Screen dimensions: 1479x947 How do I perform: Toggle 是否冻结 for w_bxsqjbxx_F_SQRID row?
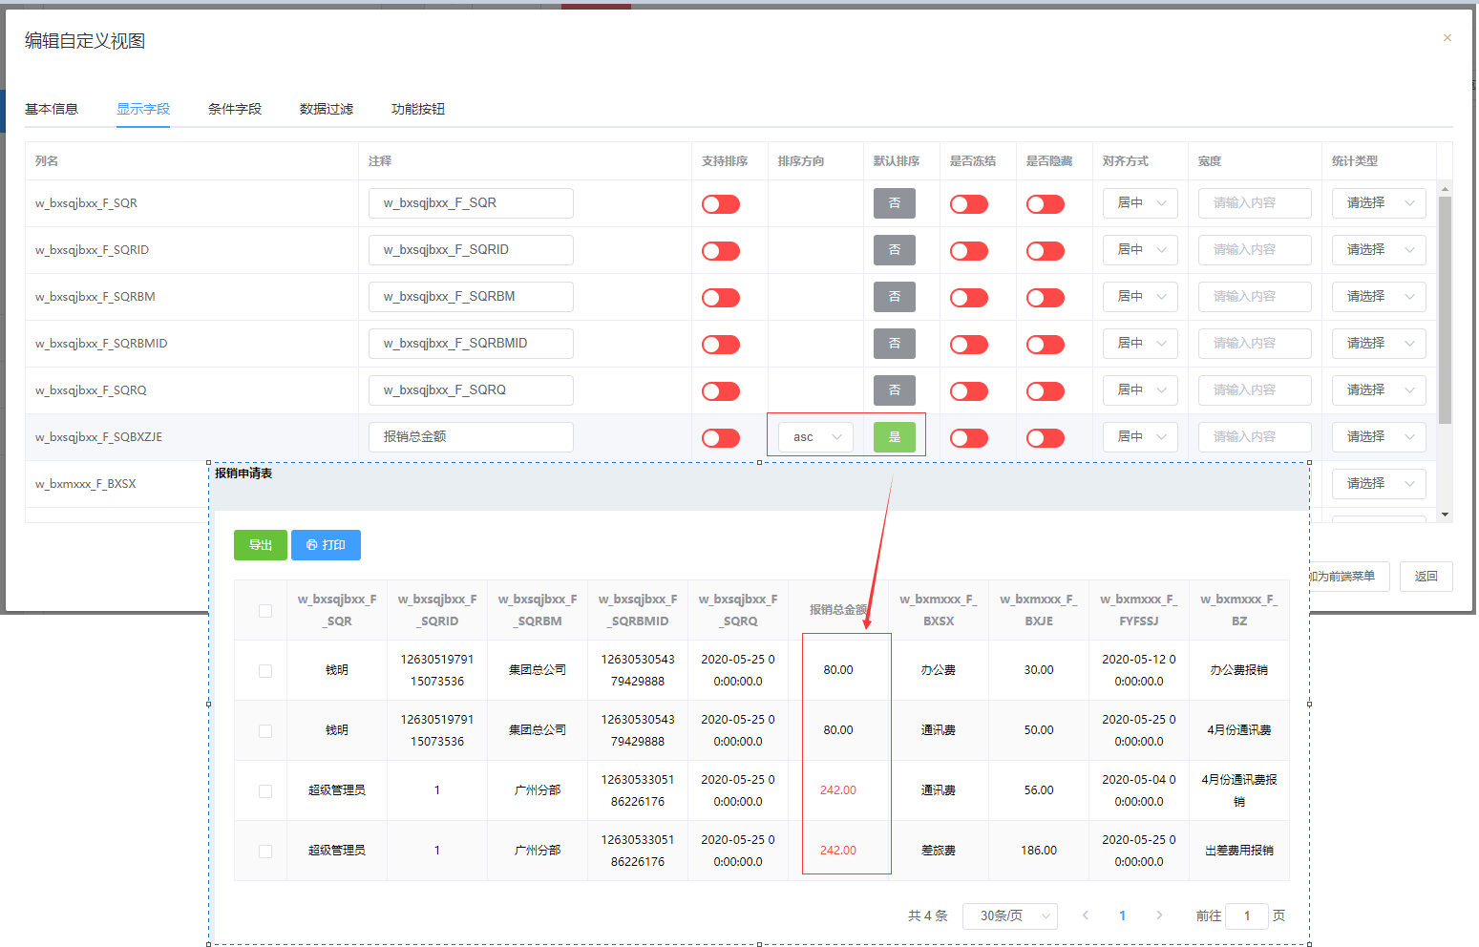[969, 251]
